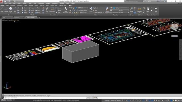Open the ByLayer lineweight dropdown
This screenshot has height=102, width=182.
pyautogui.click(x=121, y=10)
